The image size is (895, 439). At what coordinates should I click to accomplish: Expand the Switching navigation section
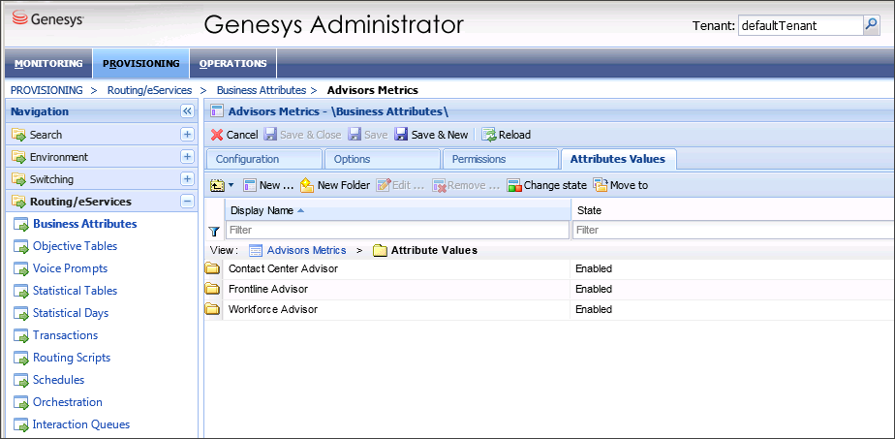point(187,179)
